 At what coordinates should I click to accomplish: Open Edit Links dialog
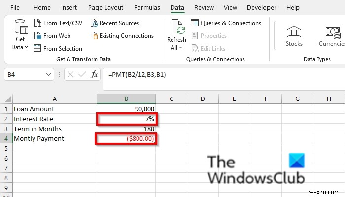(208, 48)
